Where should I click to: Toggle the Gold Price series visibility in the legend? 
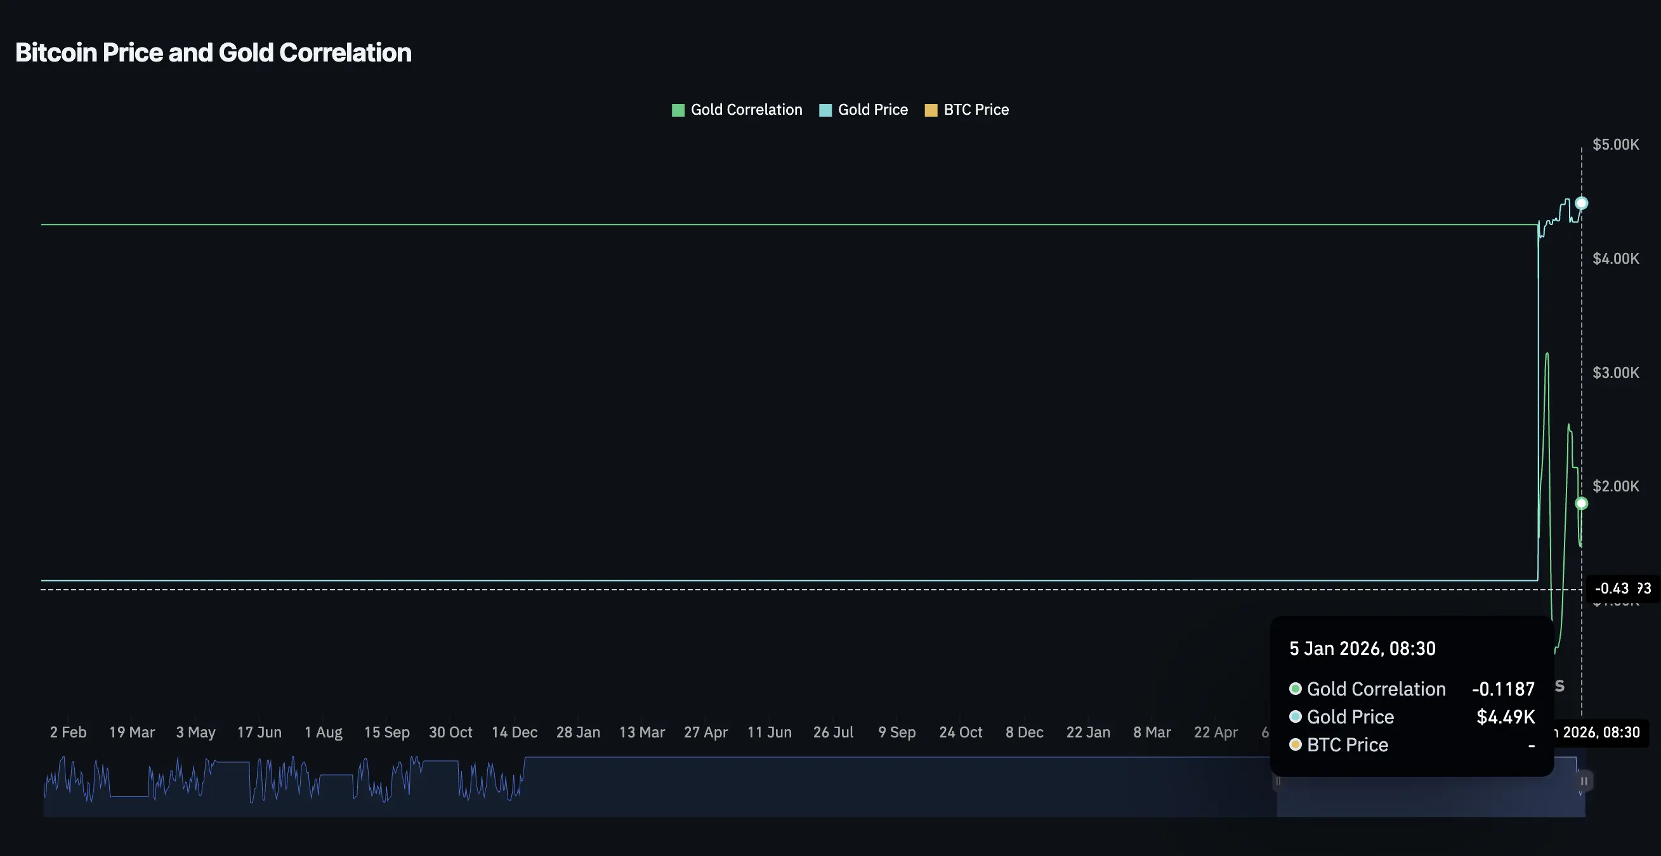pos(872,110)
